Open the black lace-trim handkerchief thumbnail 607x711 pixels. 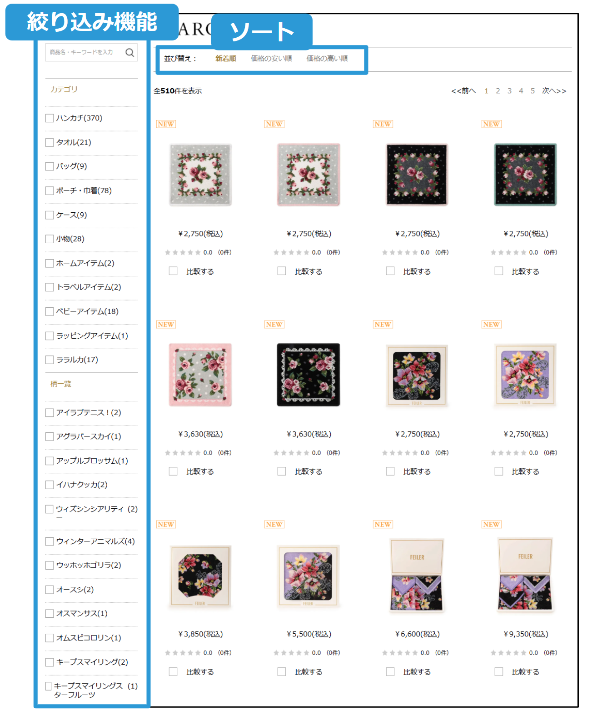308,375
